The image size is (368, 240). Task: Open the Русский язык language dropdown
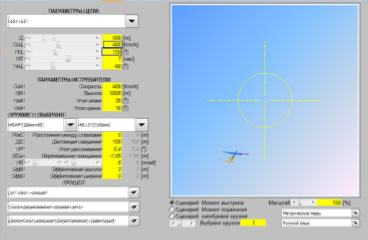click(356, 223)
